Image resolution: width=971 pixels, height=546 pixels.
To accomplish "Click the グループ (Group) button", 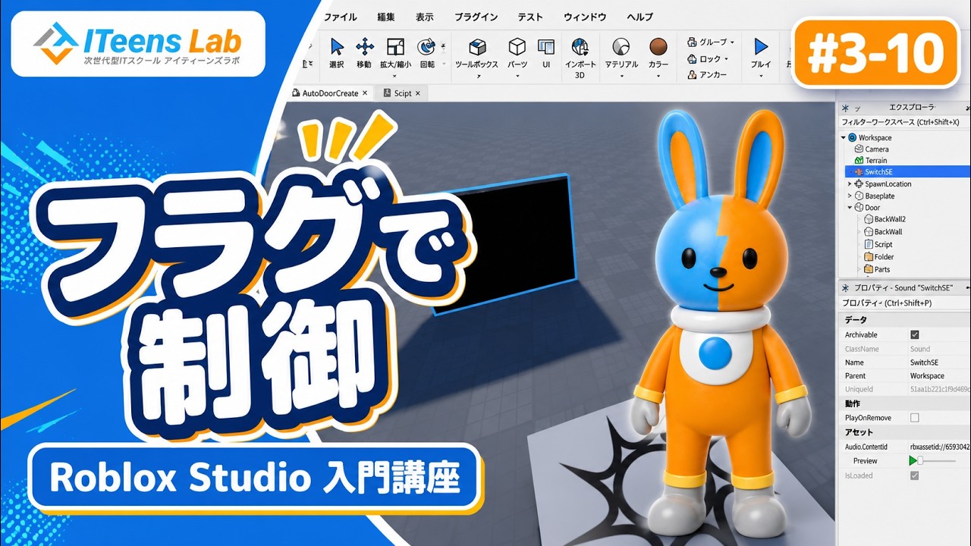I will tap(711, 42).
